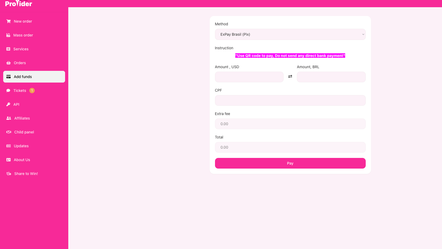Screen dimensions: 442x249
Task: Open the payment Method dropdown
Action: coord(290,34)
